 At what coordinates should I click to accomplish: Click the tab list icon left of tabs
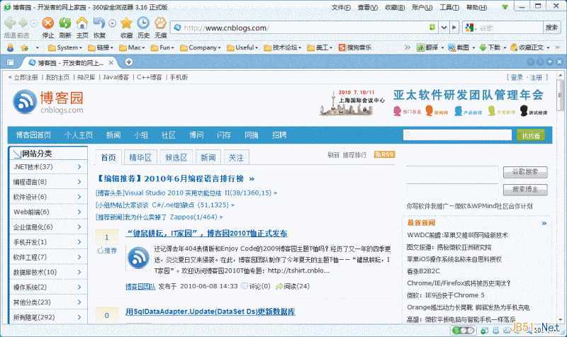[x=11, y=62]
